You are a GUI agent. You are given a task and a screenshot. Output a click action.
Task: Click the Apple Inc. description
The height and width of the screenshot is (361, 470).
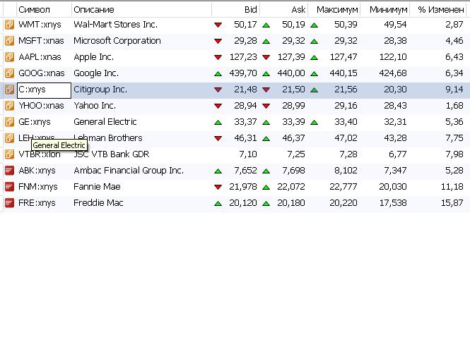pyautogui.click(x=94, y=57)
